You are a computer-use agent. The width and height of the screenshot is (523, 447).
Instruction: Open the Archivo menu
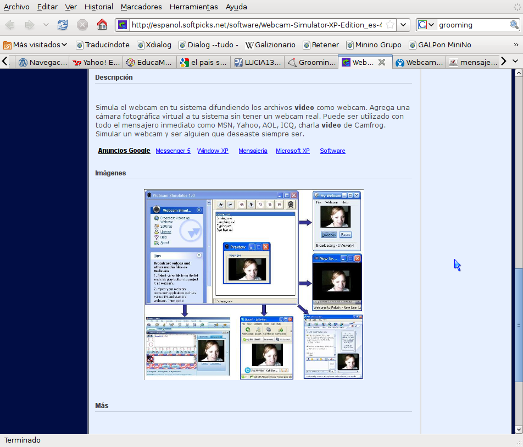[x=16, y=7]
